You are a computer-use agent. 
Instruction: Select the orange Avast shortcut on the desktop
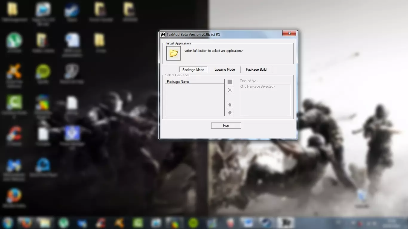click(x=14, y=76)
